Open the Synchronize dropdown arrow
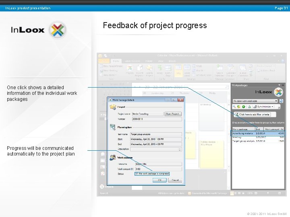Screen dimensions: 290x217 pyautogui.click(x=272, y=107)
